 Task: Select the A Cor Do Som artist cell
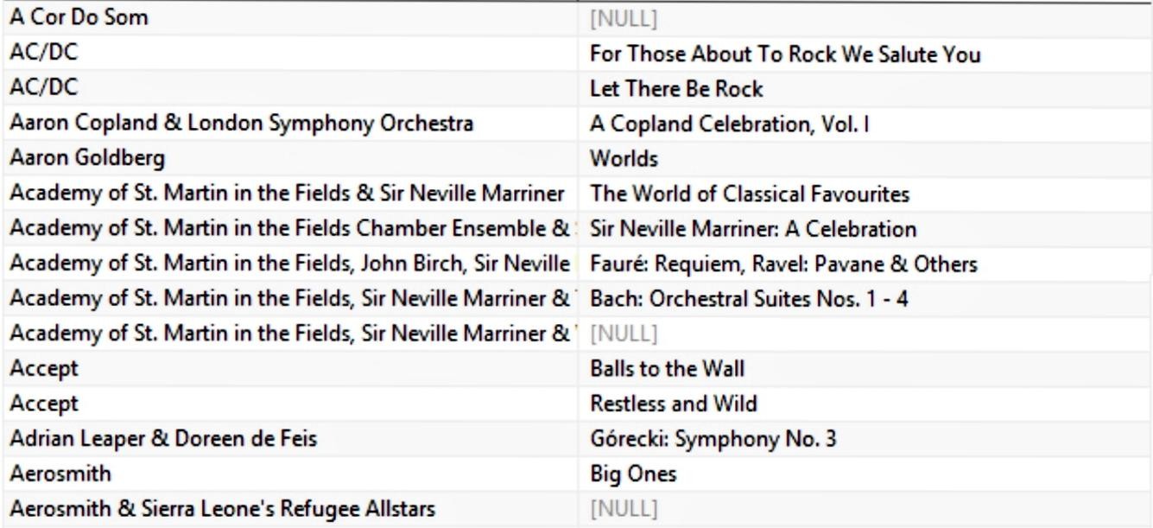pos(66,19)
